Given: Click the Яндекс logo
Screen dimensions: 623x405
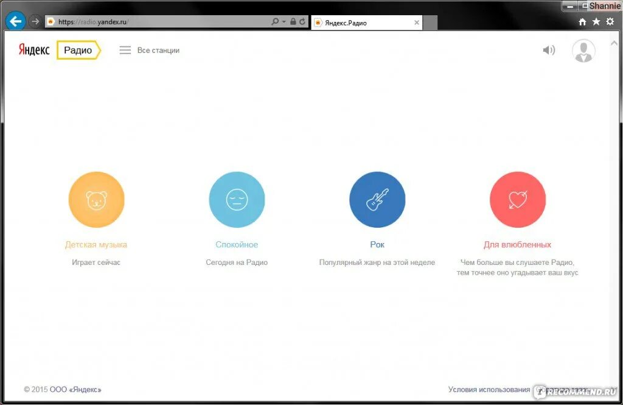Looking at the screenshot, I should point(34,50).
